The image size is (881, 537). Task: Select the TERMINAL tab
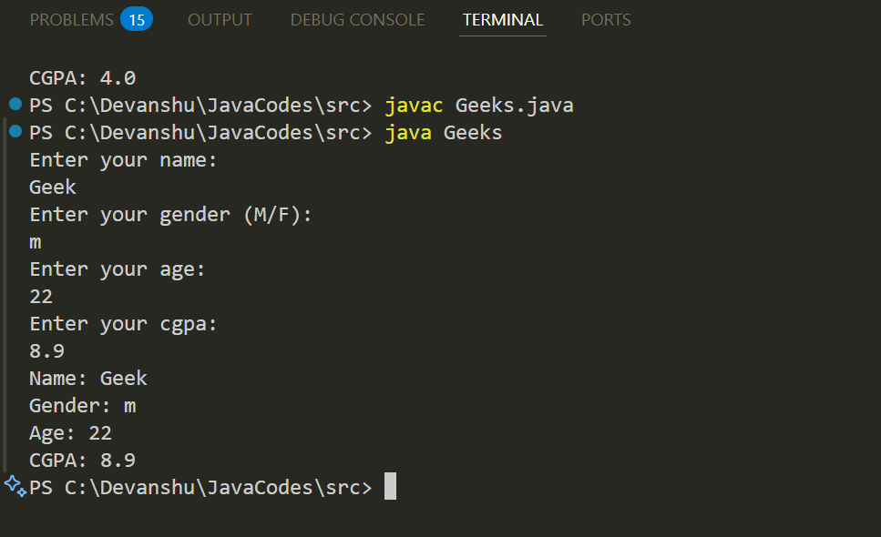(x=502, y=19)
